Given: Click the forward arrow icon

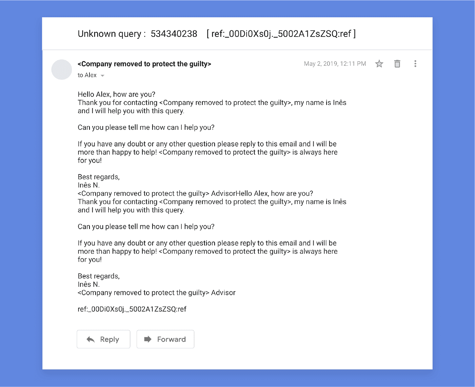Looking at the screenshot, I should pyautogui.click(x=148, y=339).
